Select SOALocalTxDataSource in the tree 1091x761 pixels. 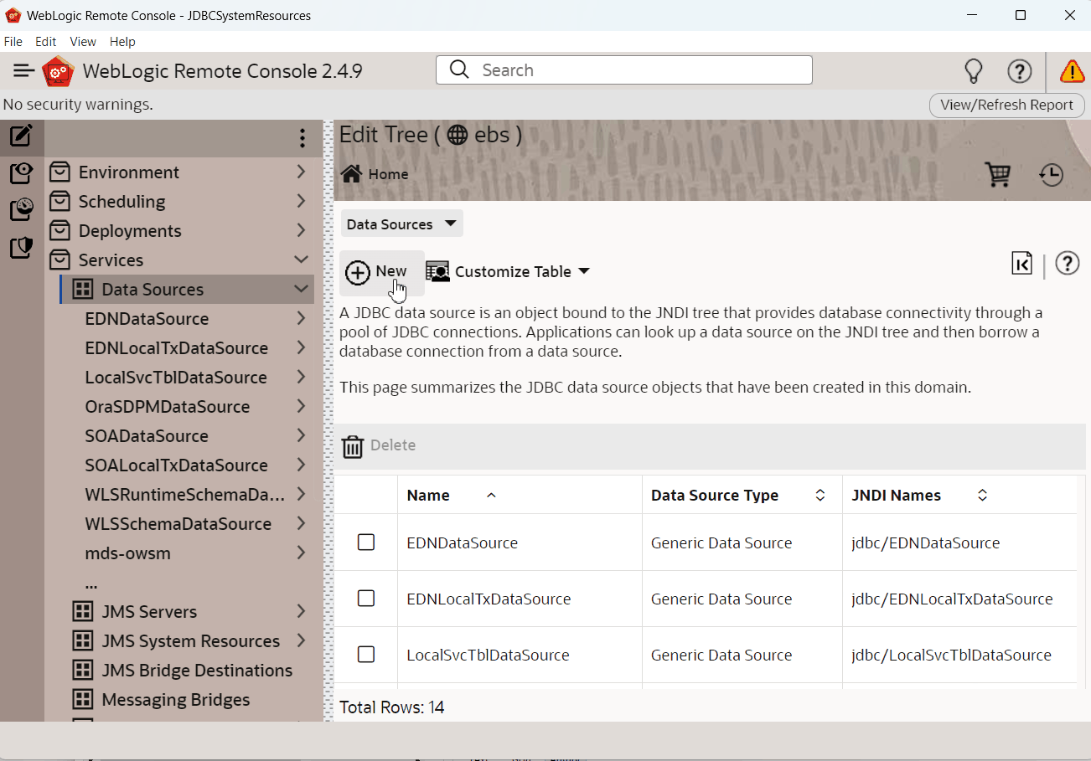(x=177, y=465)
